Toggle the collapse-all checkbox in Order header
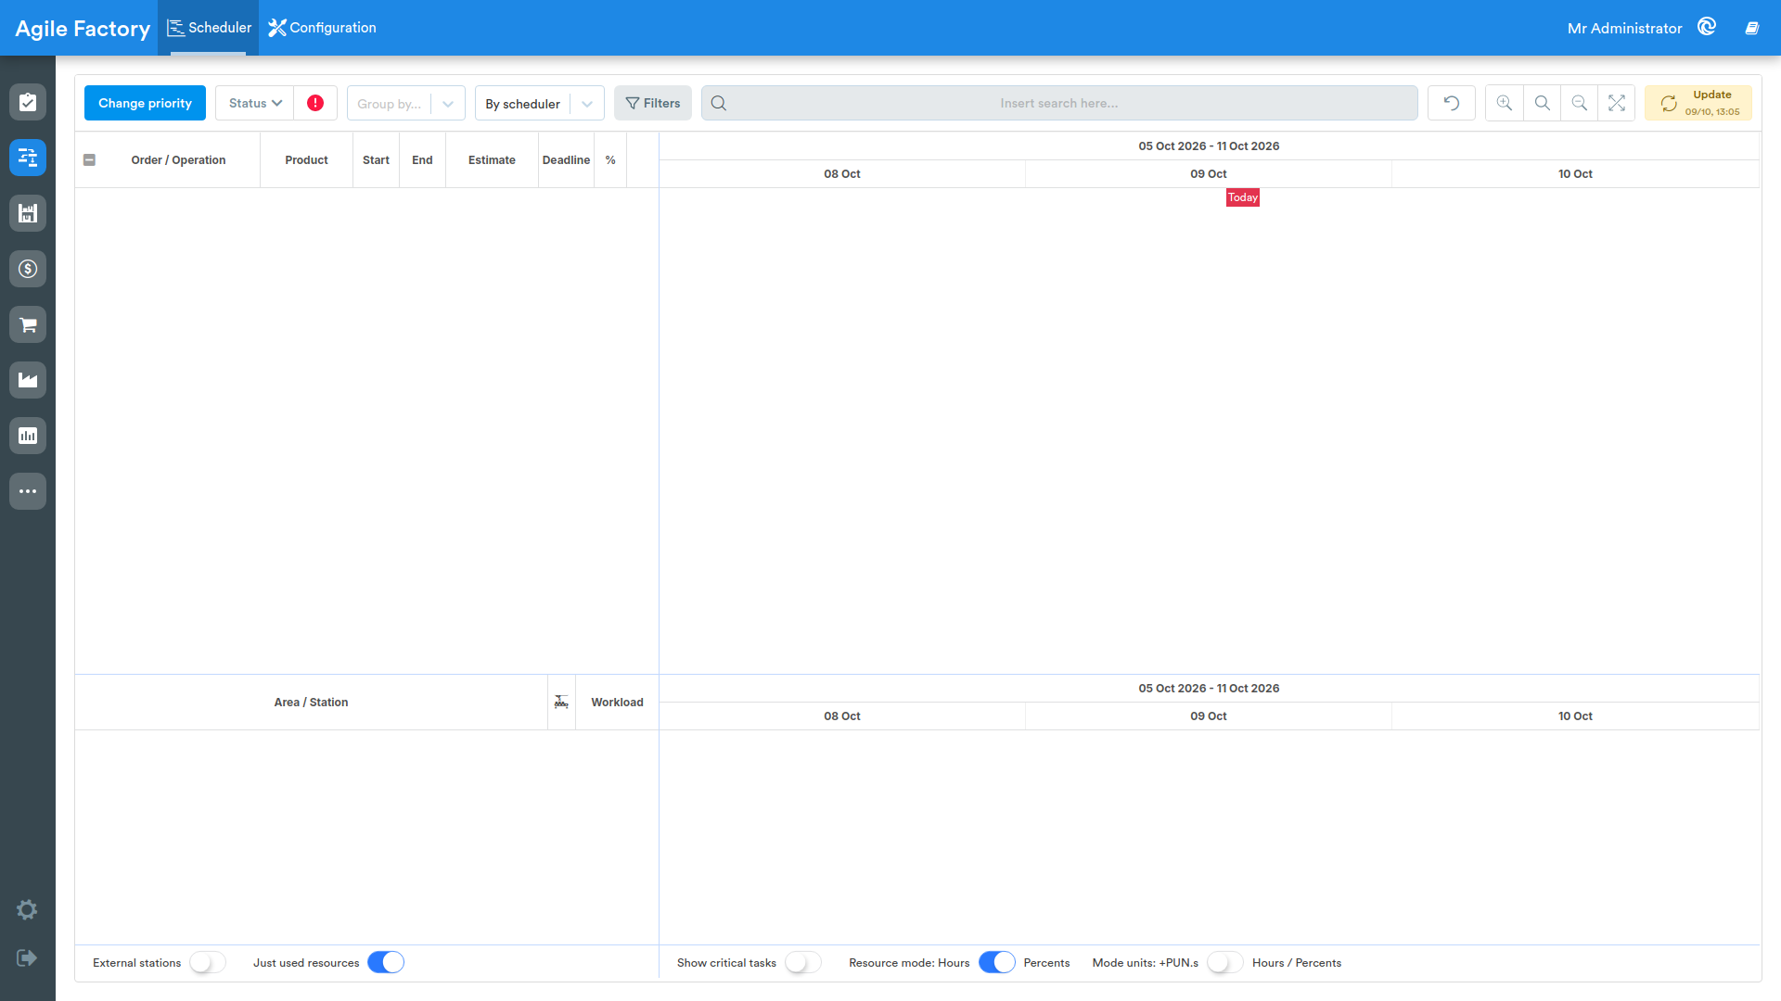 tap(89, 160)
